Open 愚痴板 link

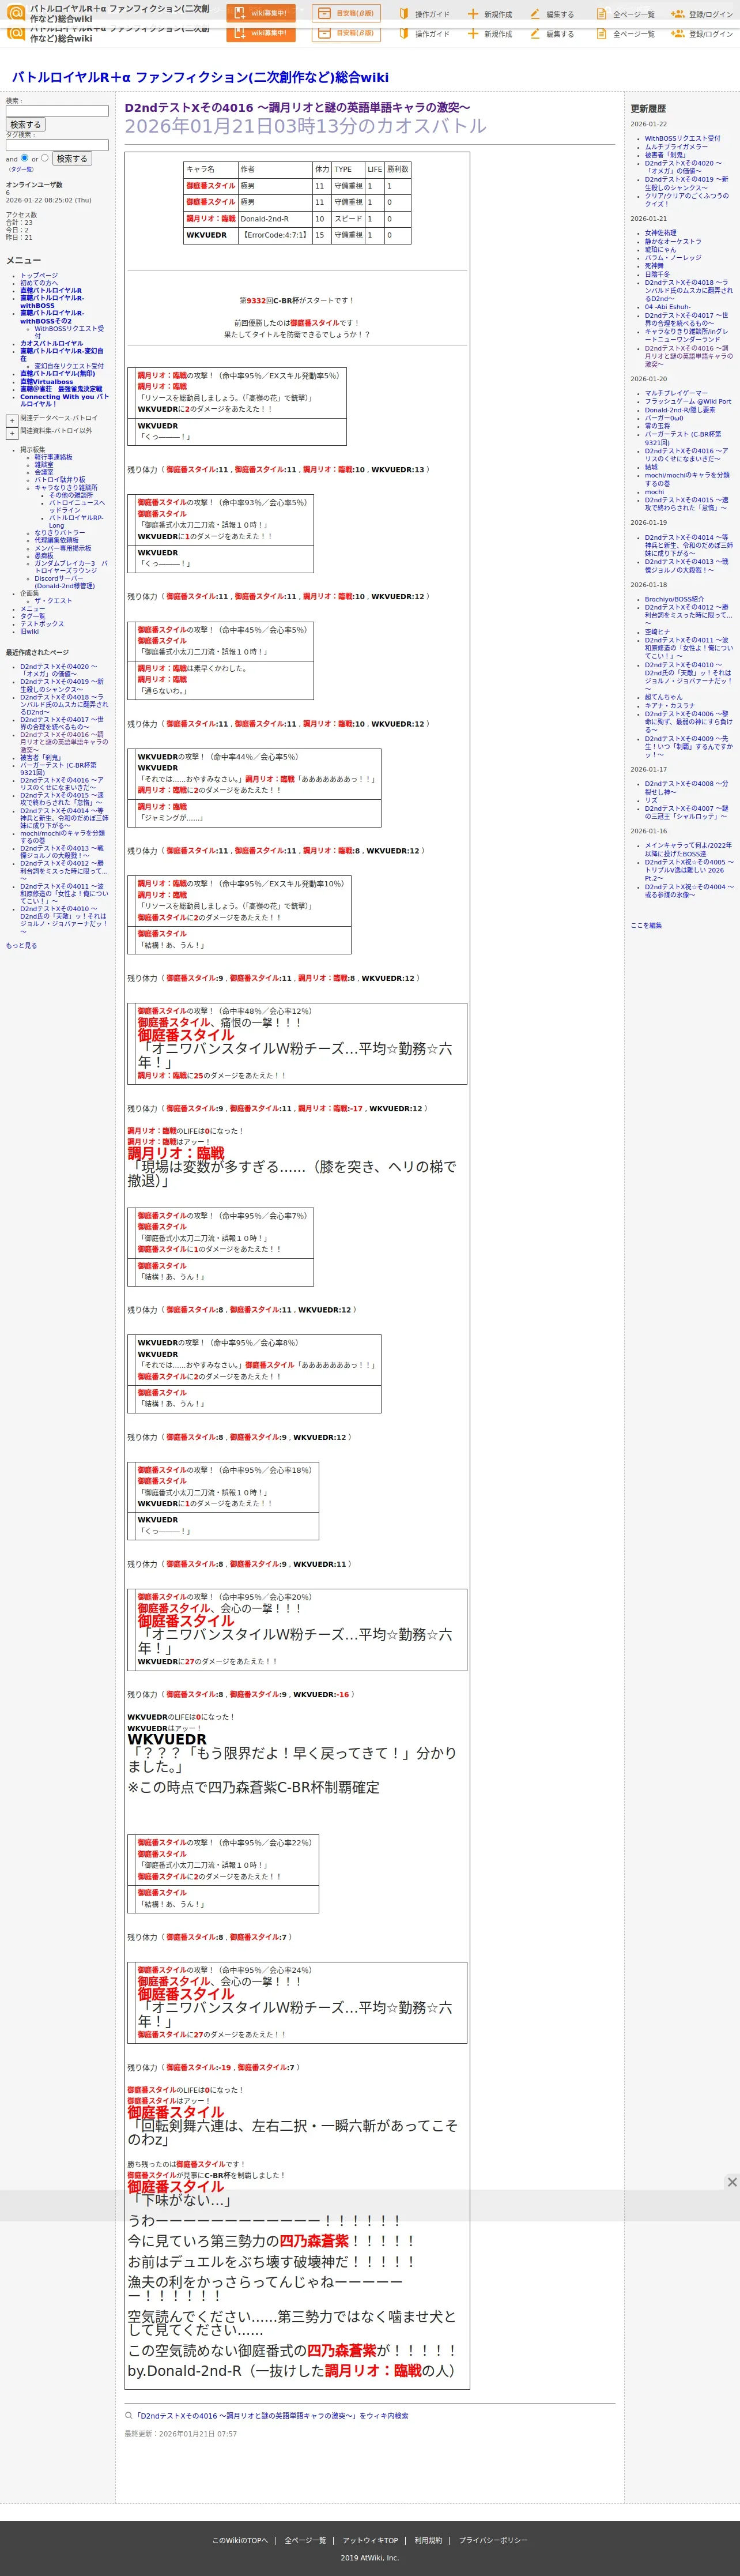(x=44, y=555)
